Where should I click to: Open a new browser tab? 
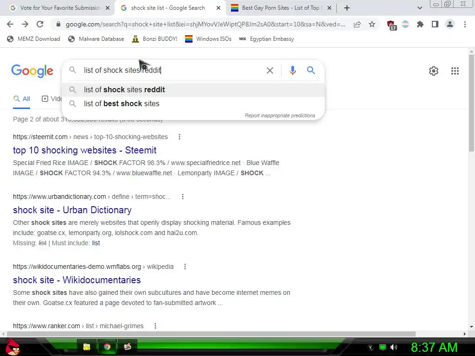(347, 8)
